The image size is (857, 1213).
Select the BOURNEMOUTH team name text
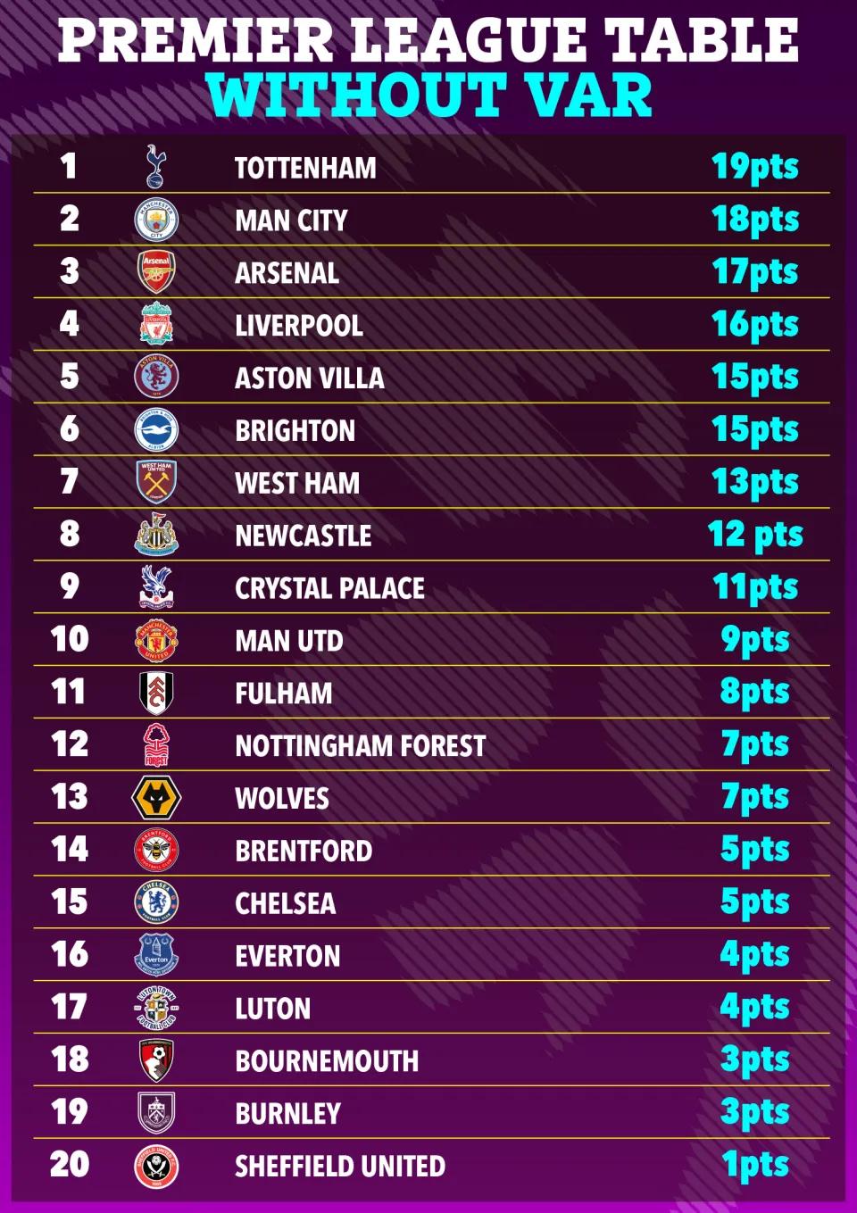(327, 1061)
